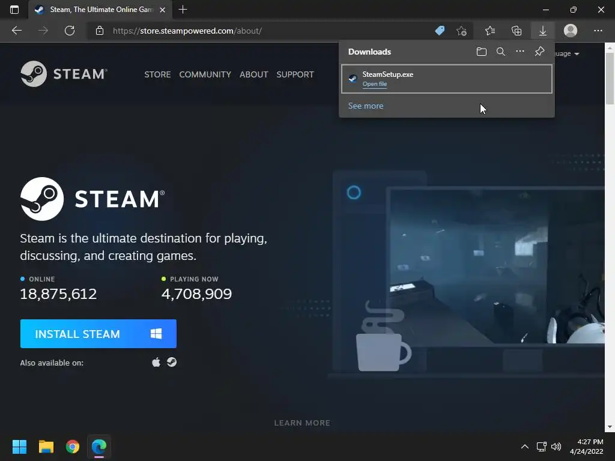
Task: Open the Favorites list icon
Action: [x=490, y=31]
